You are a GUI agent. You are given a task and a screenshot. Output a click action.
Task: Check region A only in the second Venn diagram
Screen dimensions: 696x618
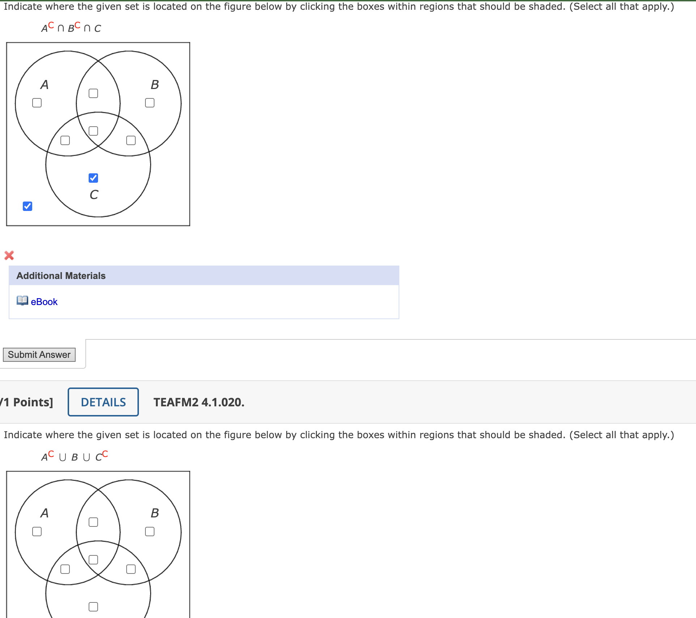coord(36,532)
